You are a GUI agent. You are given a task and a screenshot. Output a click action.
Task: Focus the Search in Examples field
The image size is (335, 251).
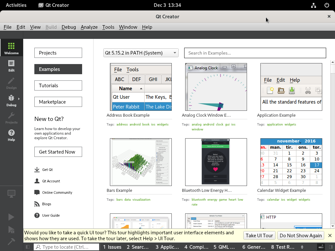click(x=255, y=53)
